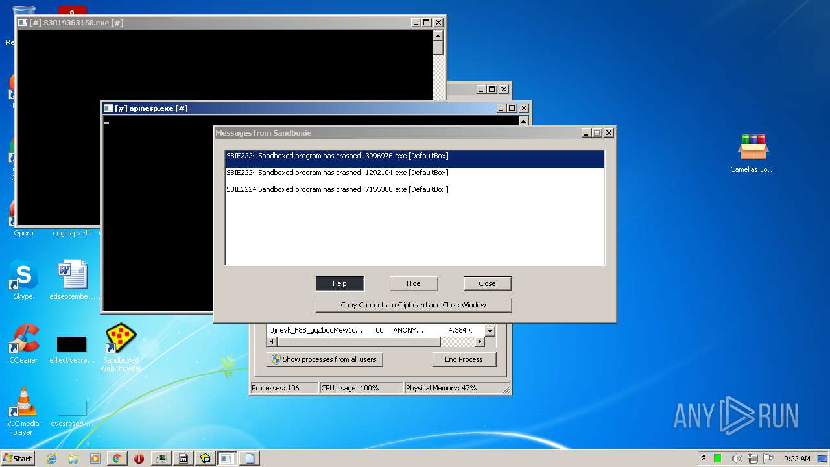Viewport: 830px width, 467px height.
Task: Maximize the apinesp.exe console window
Action: [512, 108]
